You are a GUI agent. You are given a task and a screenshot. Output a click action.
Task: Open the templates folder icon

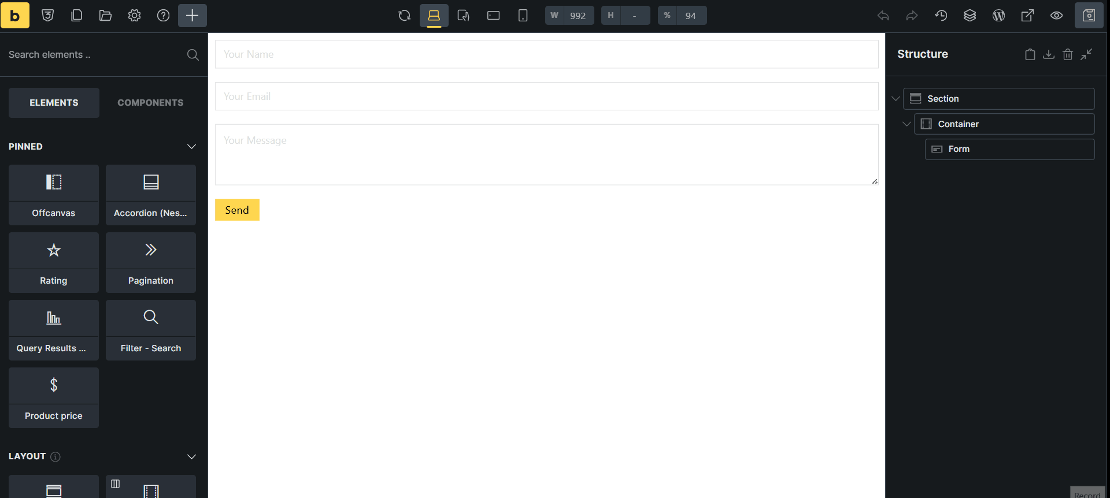(106, 16)
